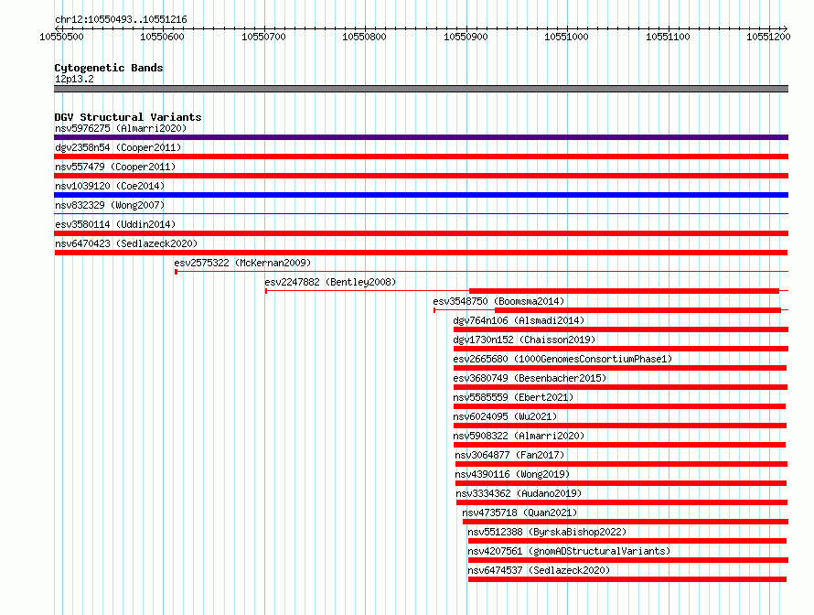Viewport: 814px width, 615px height.
Task: Click ruler position 10550600
Action: (162, 37)
